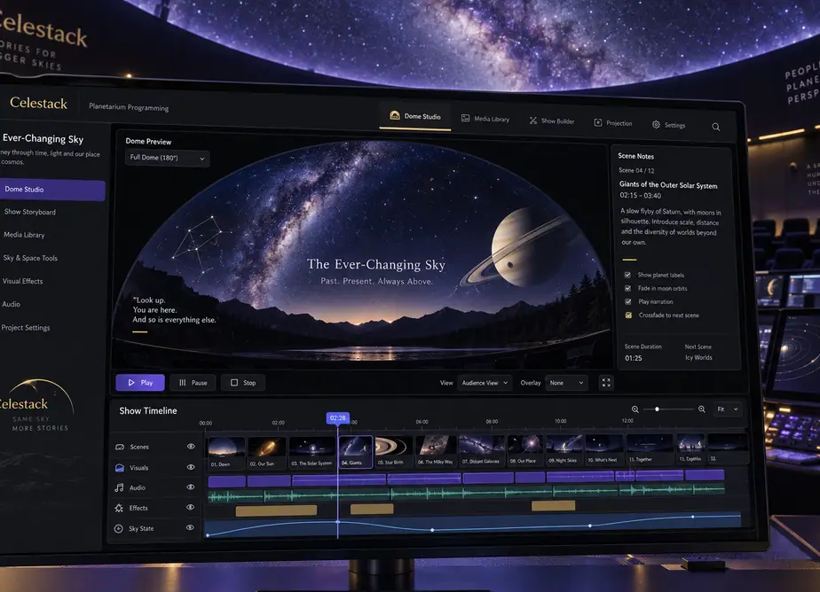Click the fullscreen icon beside the Overlay dropdown
Viewport: 820px width, 592px height.
point(606,383)
